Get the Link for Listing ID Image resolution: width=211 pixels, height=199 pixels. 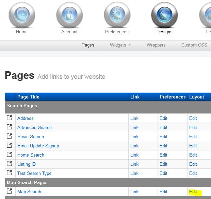click(134, 164)
